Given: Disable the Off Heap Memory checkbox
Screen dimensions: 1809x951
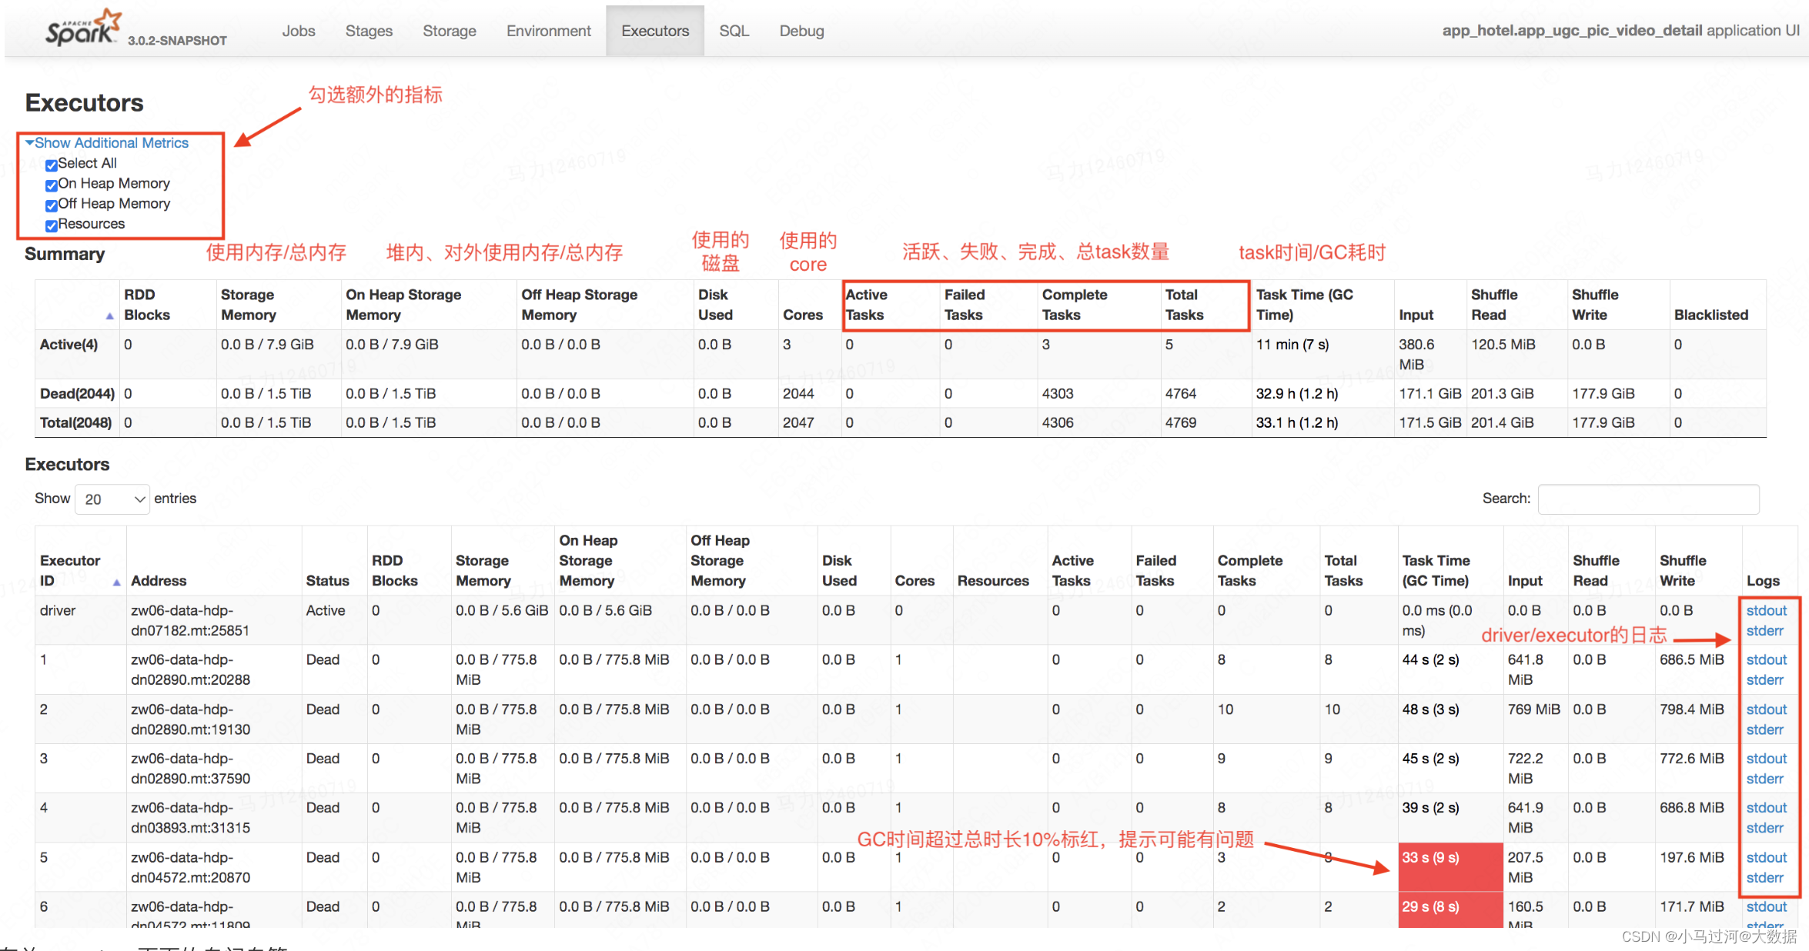Looking at the screenshot, I should click(51, 205).
